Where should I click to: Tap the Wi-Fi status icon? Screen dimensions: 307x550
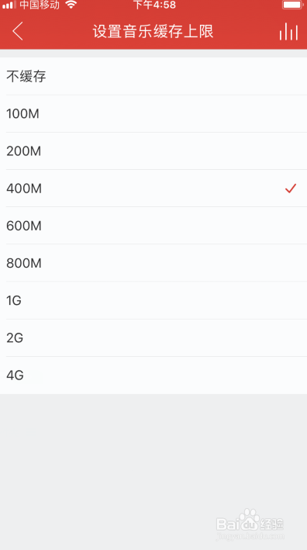point(71,5)
